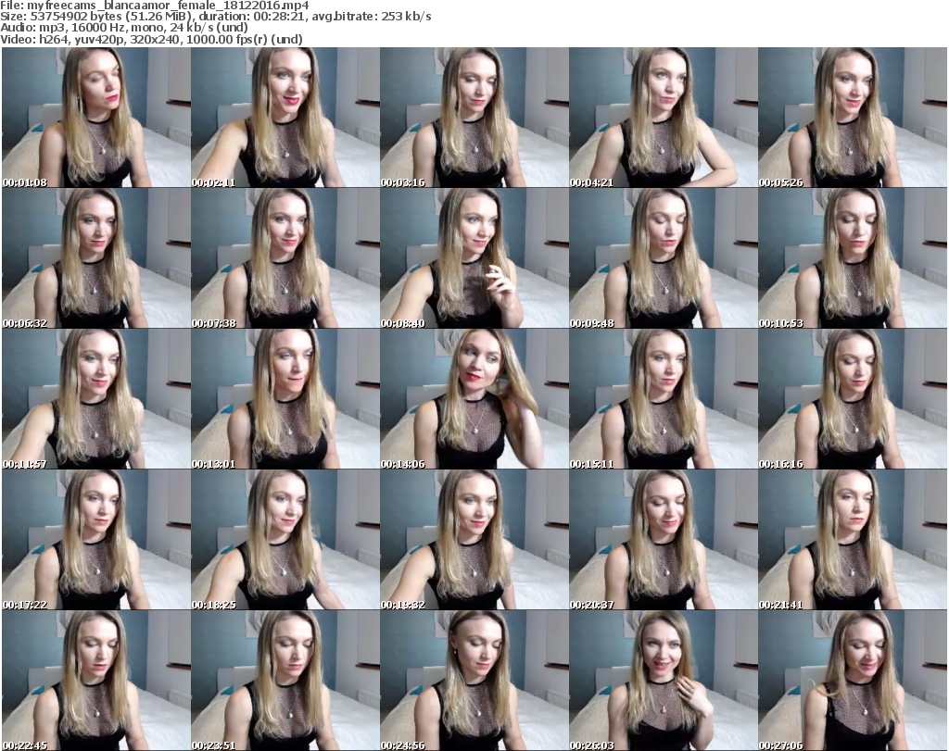Click the 00:19:32 video frame
This screenshot has width=949, height=751.
click(474, 540)
